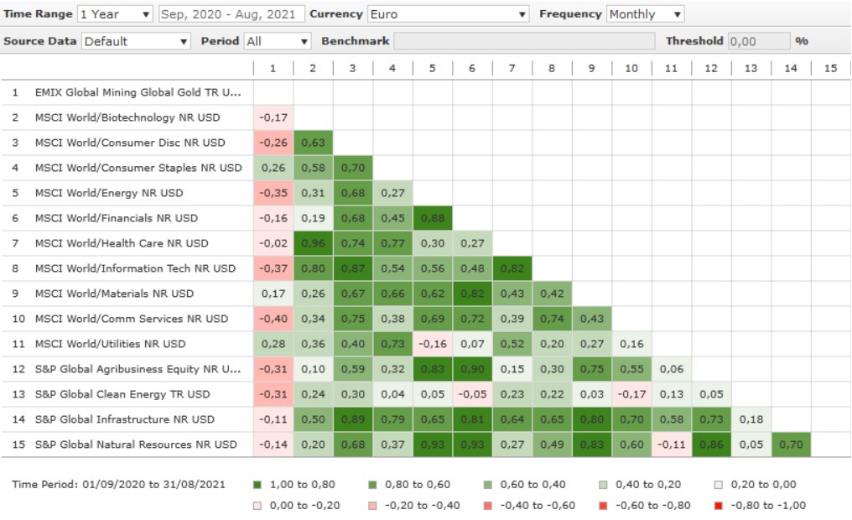Click column header 15
Screen dimensions: 852x520
pyautogui.click(x=830, y=68)
